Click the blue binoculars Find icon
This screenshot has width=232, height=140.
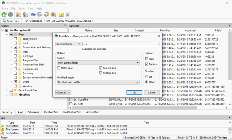[33, 15]
